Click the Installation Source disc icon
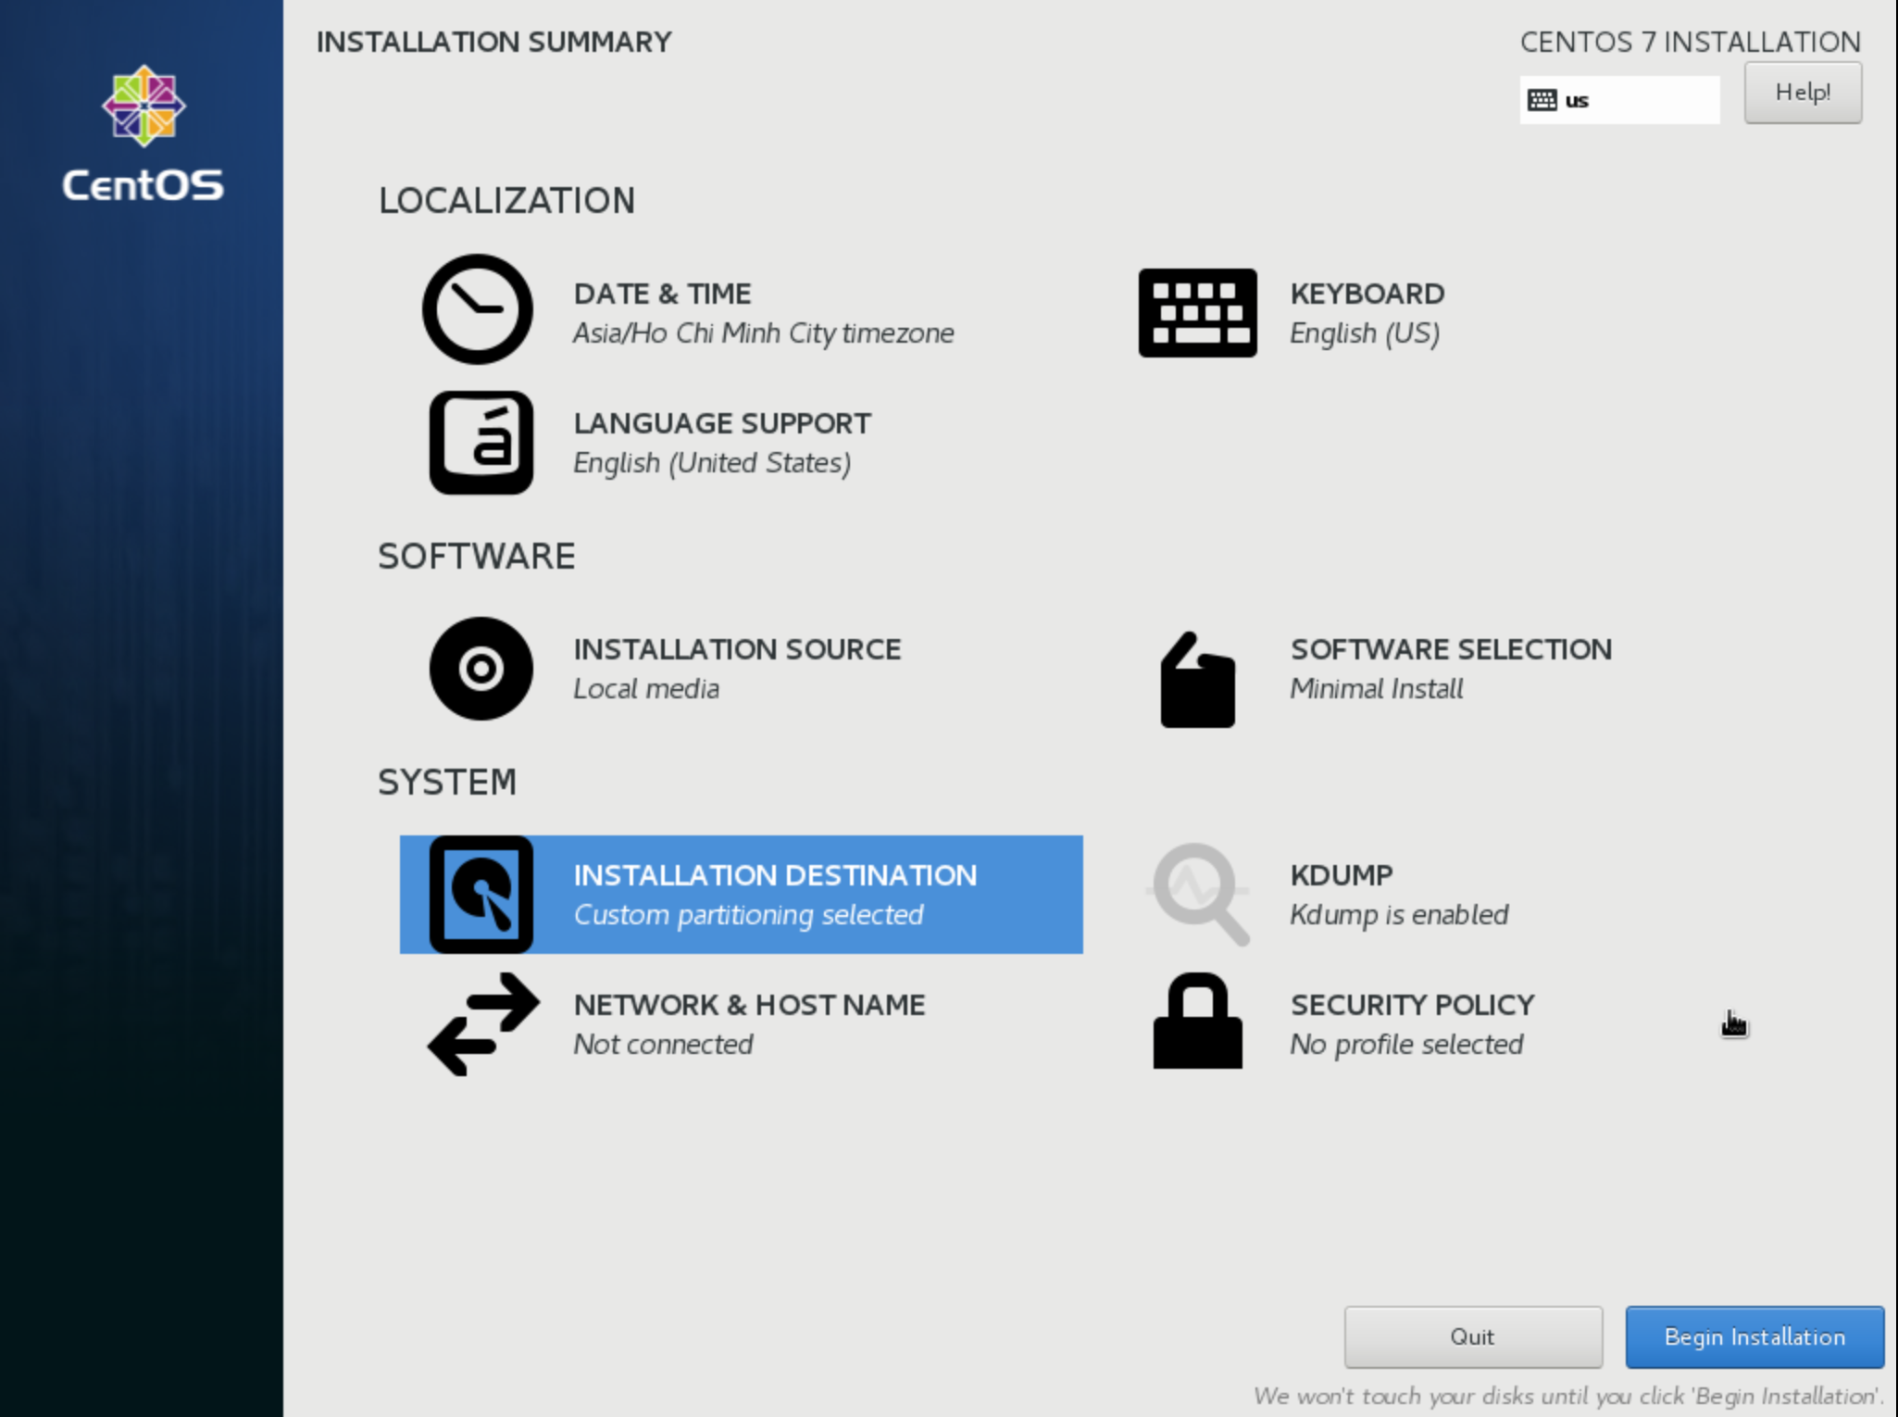Screen dimensions: 1898x1417 [481, 669]
